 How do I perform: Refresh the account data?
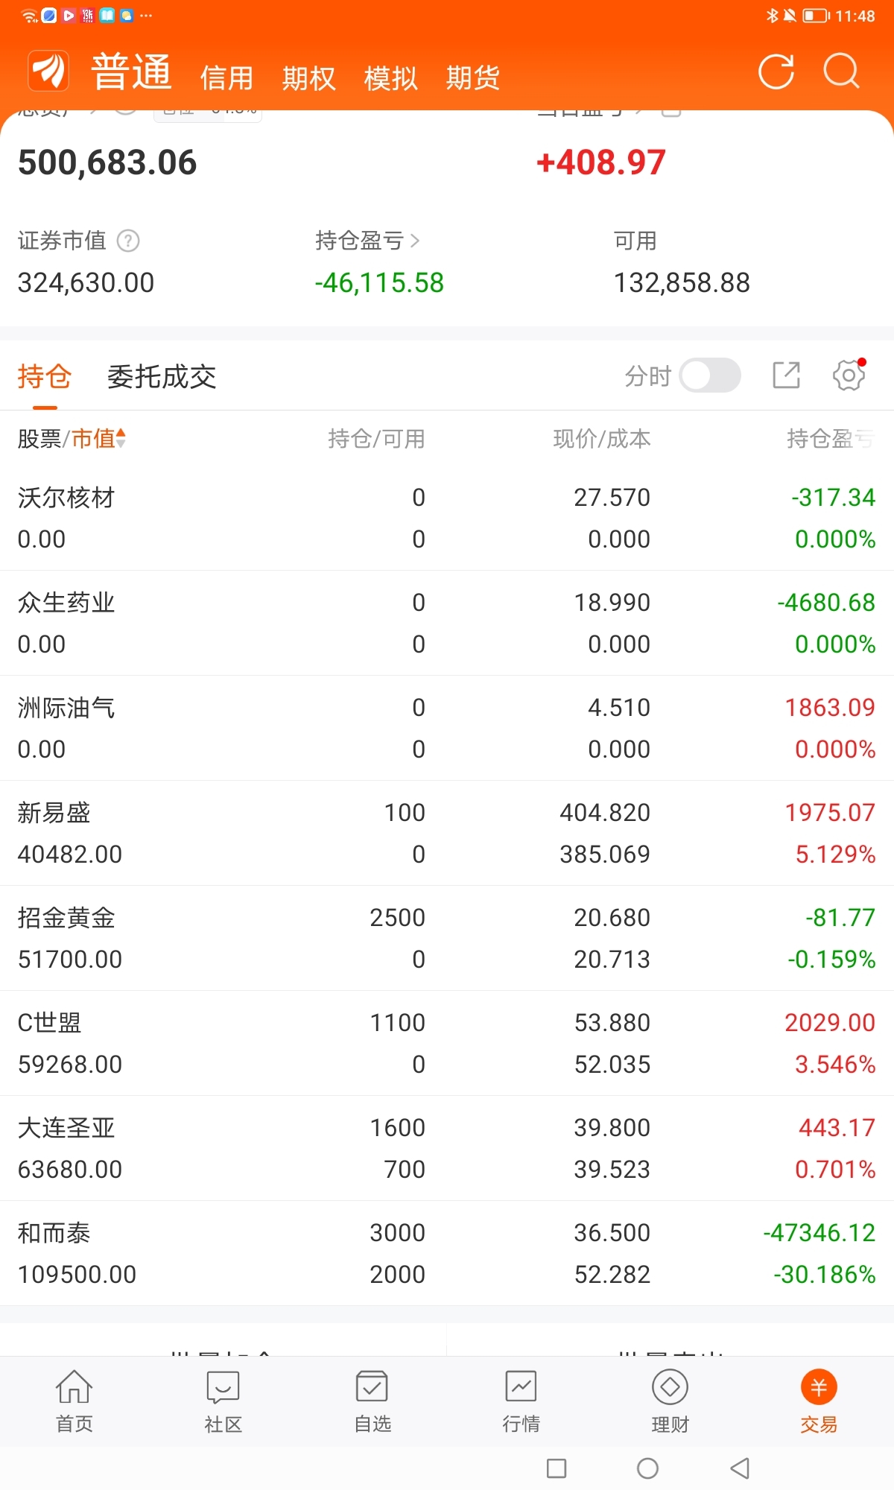tap(776, 72)
